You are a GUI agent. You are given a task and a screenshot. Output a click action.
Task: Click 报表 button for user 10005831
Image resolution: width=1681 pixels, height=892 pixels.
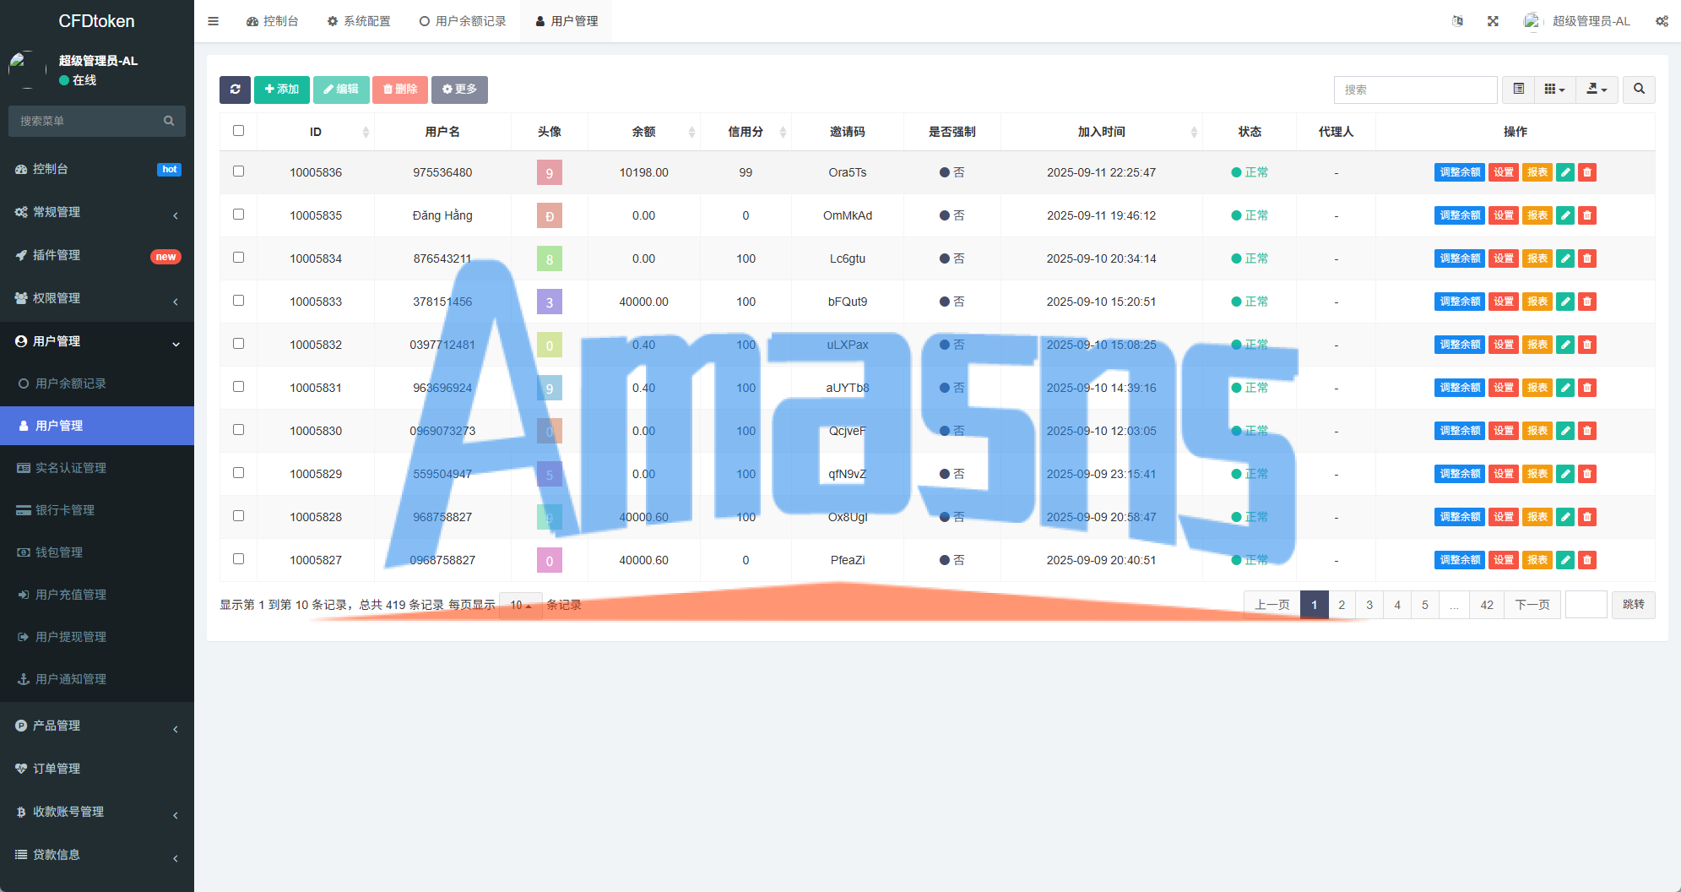point(1537,388)
